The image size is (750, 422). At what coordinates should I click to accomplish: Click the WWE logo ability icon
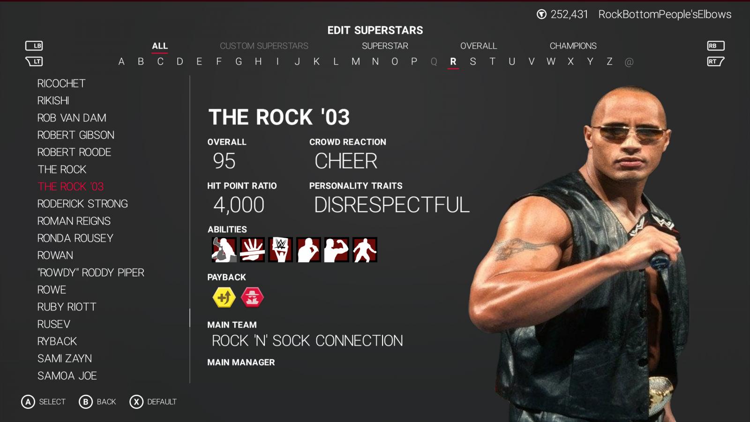(280, 249)
